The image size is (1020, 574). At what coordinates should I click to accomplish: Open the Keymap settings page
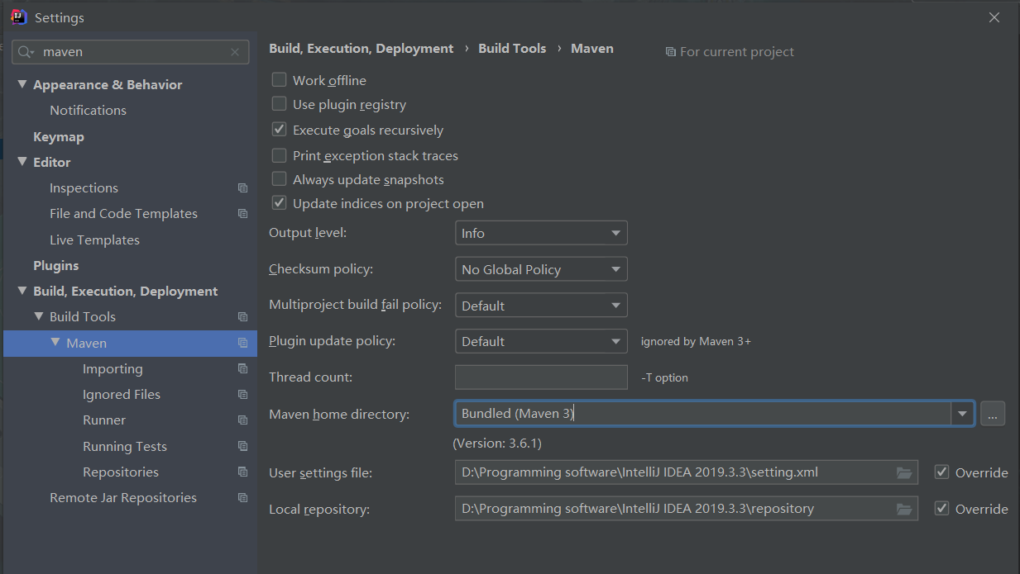coord(59,137)
